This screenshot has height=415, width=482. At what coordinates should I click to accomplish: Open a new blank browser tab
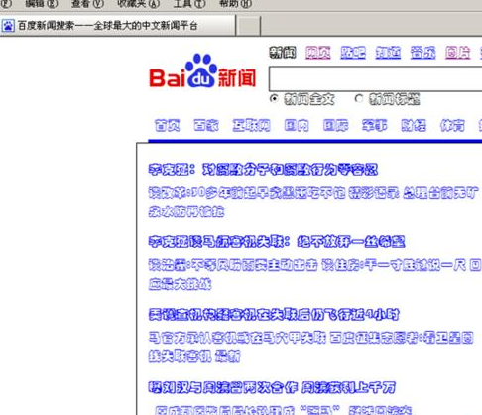coord(248,26)
